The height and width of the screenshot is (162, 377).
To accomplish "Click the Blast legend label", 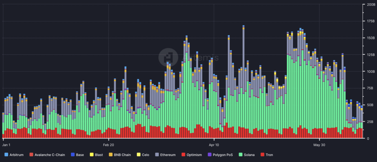I will coord(99,155).
